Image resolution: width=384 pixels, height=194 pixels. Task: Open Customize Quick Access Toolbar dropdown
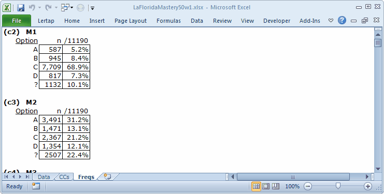pyautogui.click(x=92, y=8)
